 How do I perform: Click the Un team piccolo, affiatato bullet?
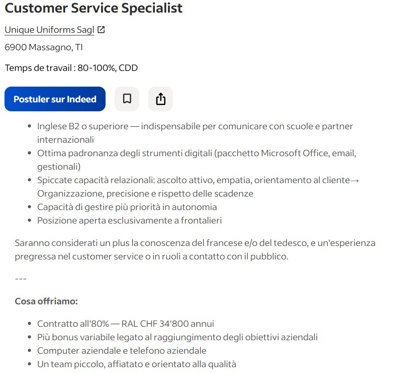137,364
